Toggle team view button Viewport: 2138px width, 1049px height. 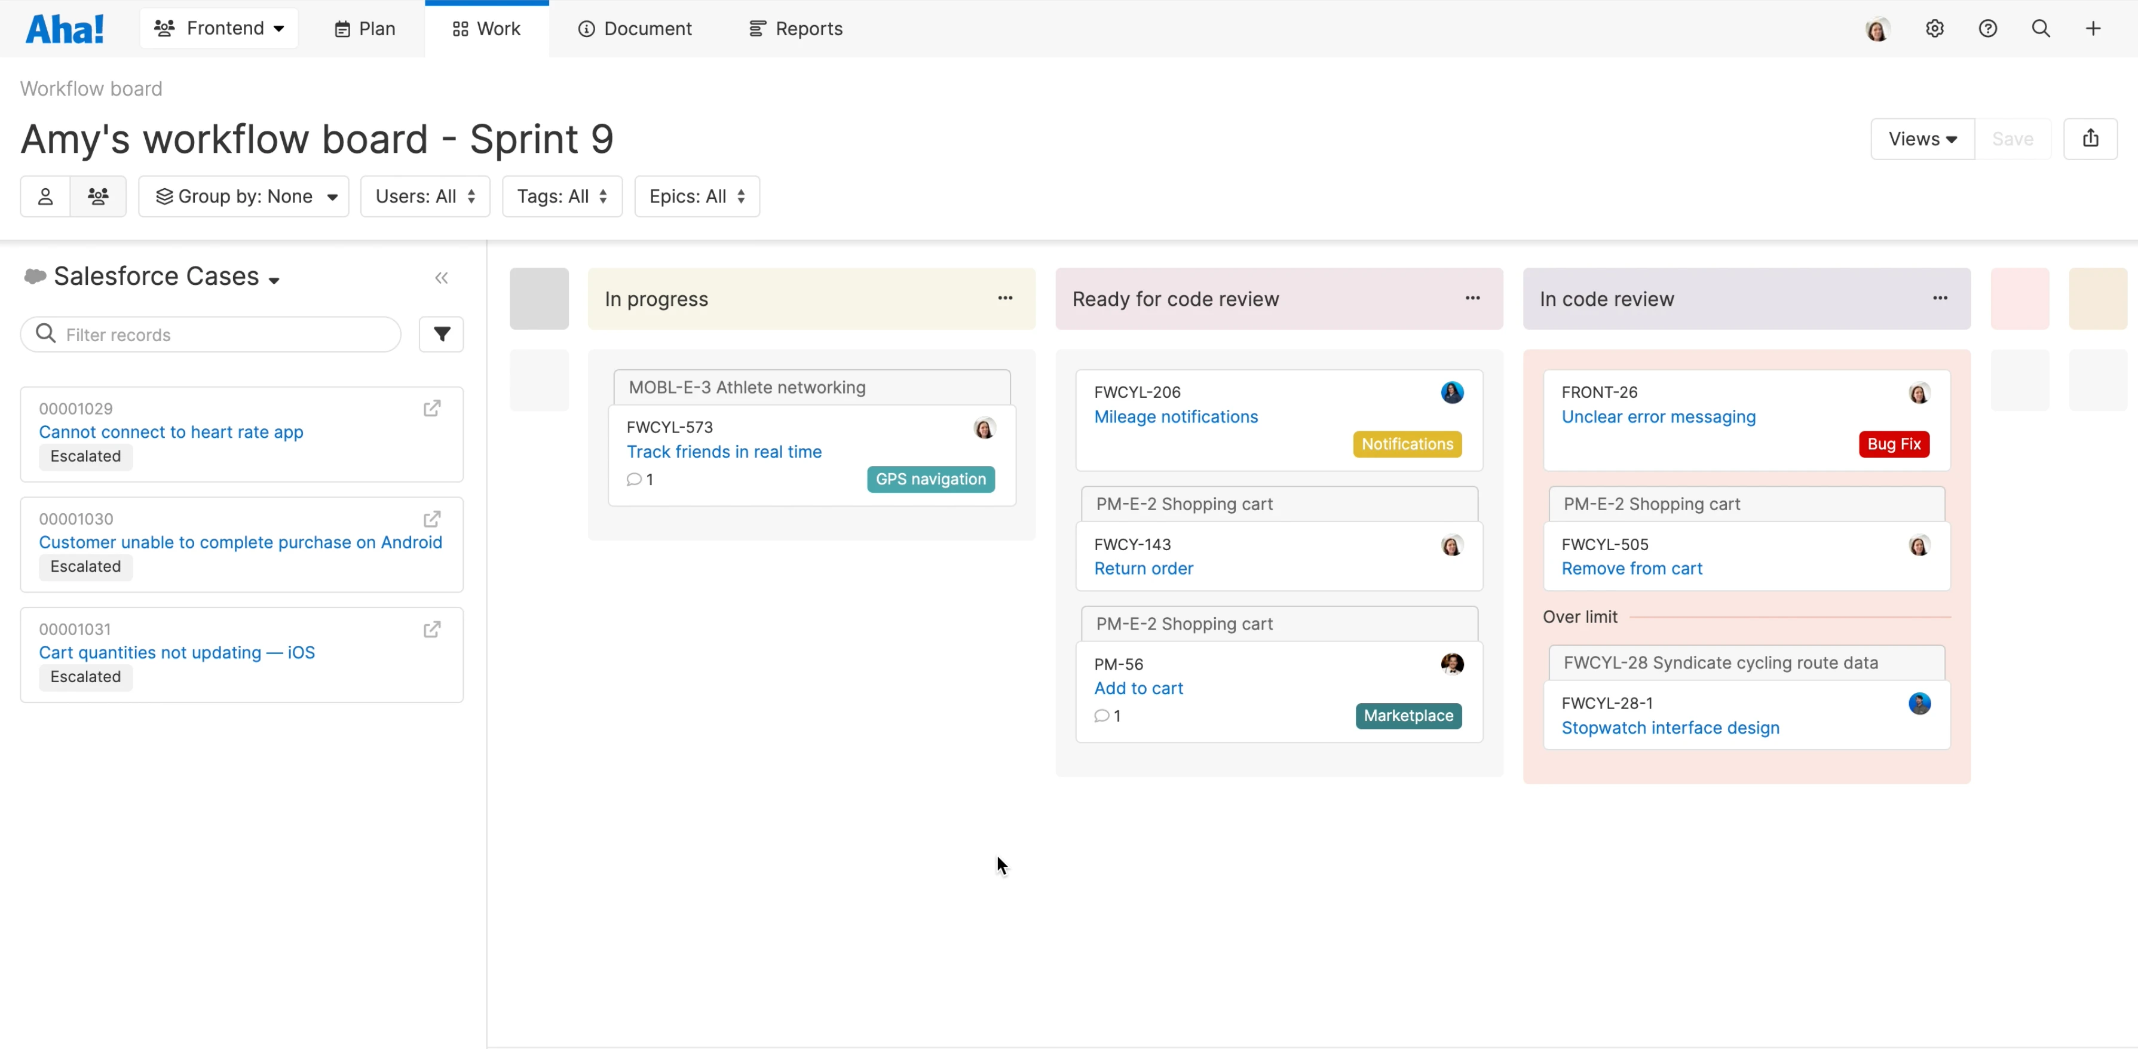(98, 197)
